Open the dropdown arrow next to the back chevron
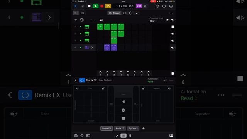 (x=83, y=6)
